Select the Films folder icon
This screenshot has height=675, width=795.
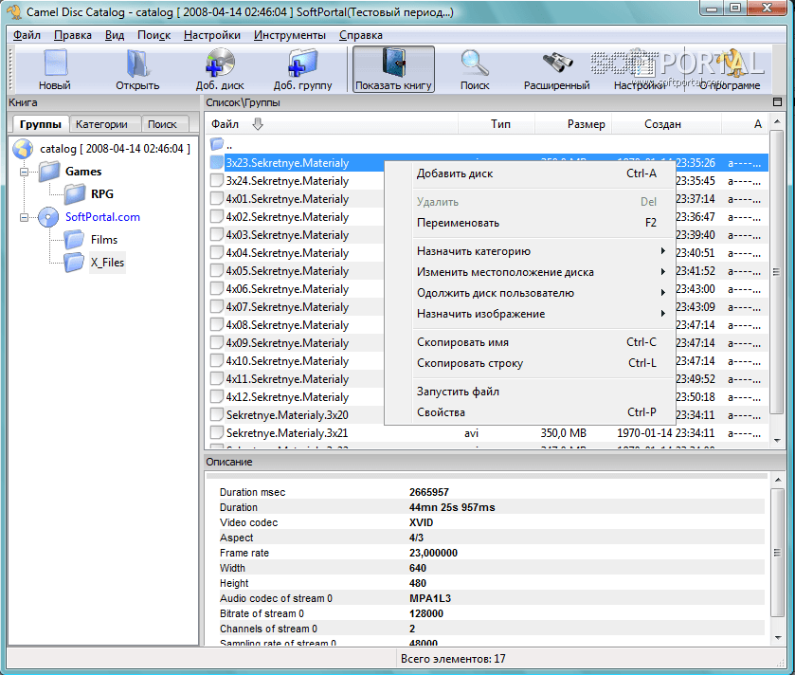pyautogui.click(x=74, y=239)
